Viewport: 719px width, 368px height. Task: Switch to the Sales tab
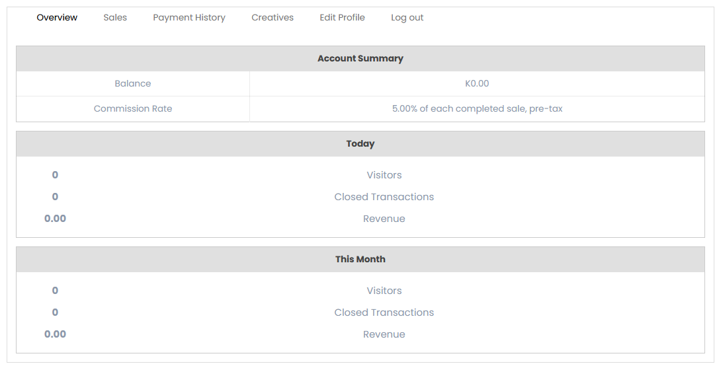115,18
